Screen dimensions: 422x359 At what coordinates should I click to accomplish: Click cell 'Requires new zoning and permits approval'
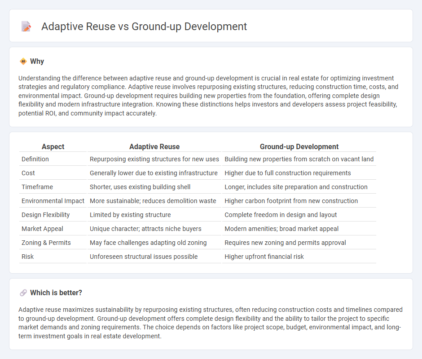pyautogui.click(x=299, y=243)
